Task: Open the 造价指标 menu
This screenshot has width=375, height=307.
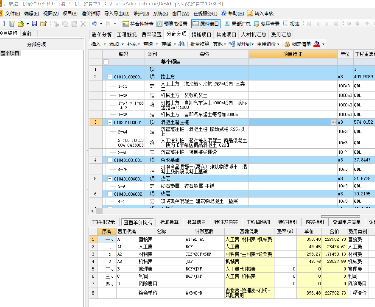Action: (x=91, y=13)
